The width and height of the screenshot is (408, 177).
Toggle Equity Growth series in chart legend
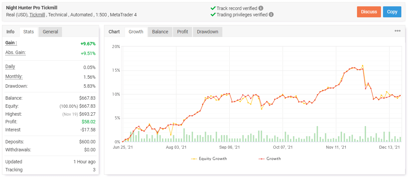click(209, 159)
